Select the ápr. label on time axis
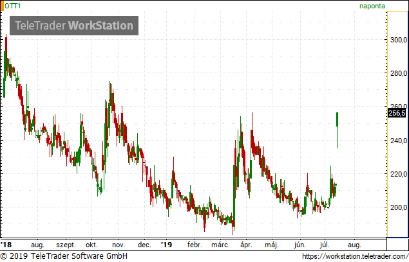 246,245
